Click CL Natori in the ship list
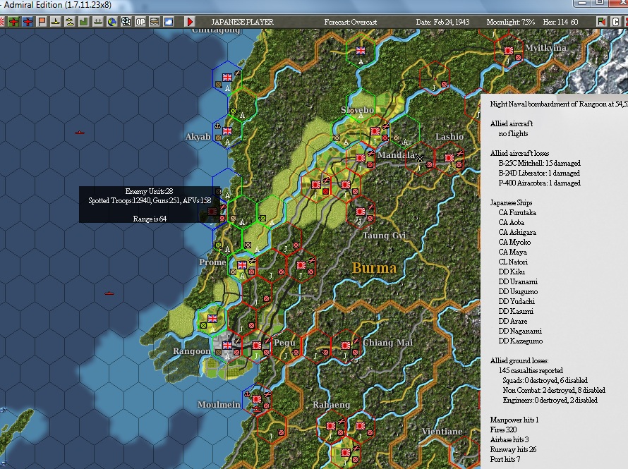628x469 pixels. [x=513, y=262]
